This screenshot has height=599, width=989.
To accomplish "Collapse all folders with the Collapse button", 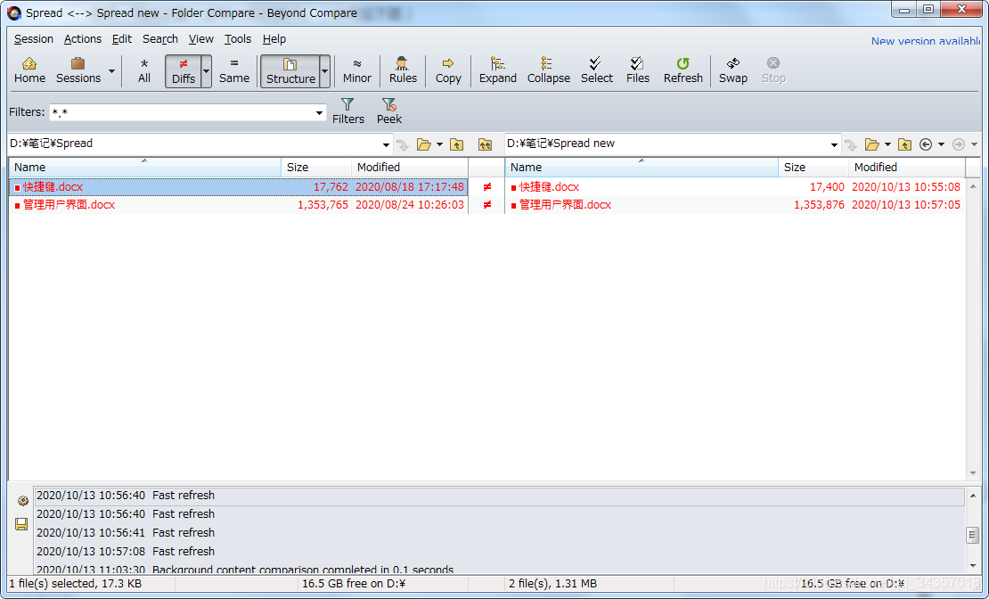I will point(548,70).
